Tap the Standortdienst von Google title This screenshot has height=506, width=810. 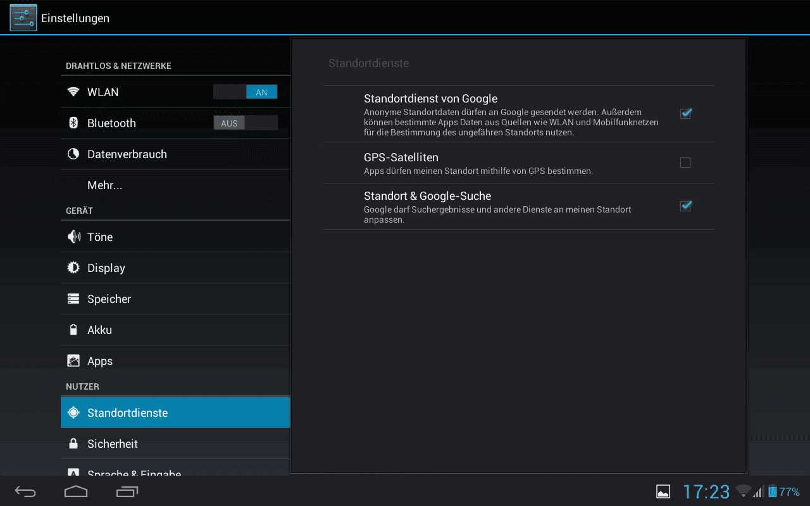tap(430, 99)
